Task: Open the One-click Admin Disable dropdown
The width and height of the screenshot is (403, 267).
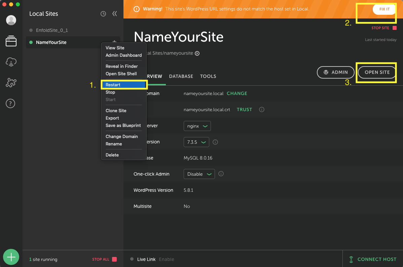Action: coord(199,174)
